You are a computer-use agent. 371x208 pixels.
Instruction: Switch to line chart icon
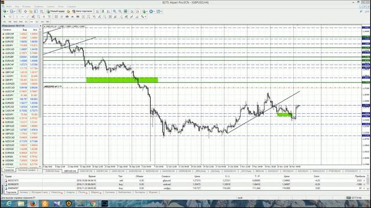(x=108, y=12)
